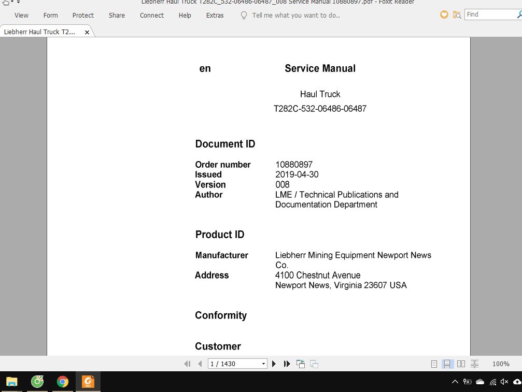Toggle Facing Pages layout mode
Screen dimensions: 522x392
pyautogui.click(x=461, y=364)
